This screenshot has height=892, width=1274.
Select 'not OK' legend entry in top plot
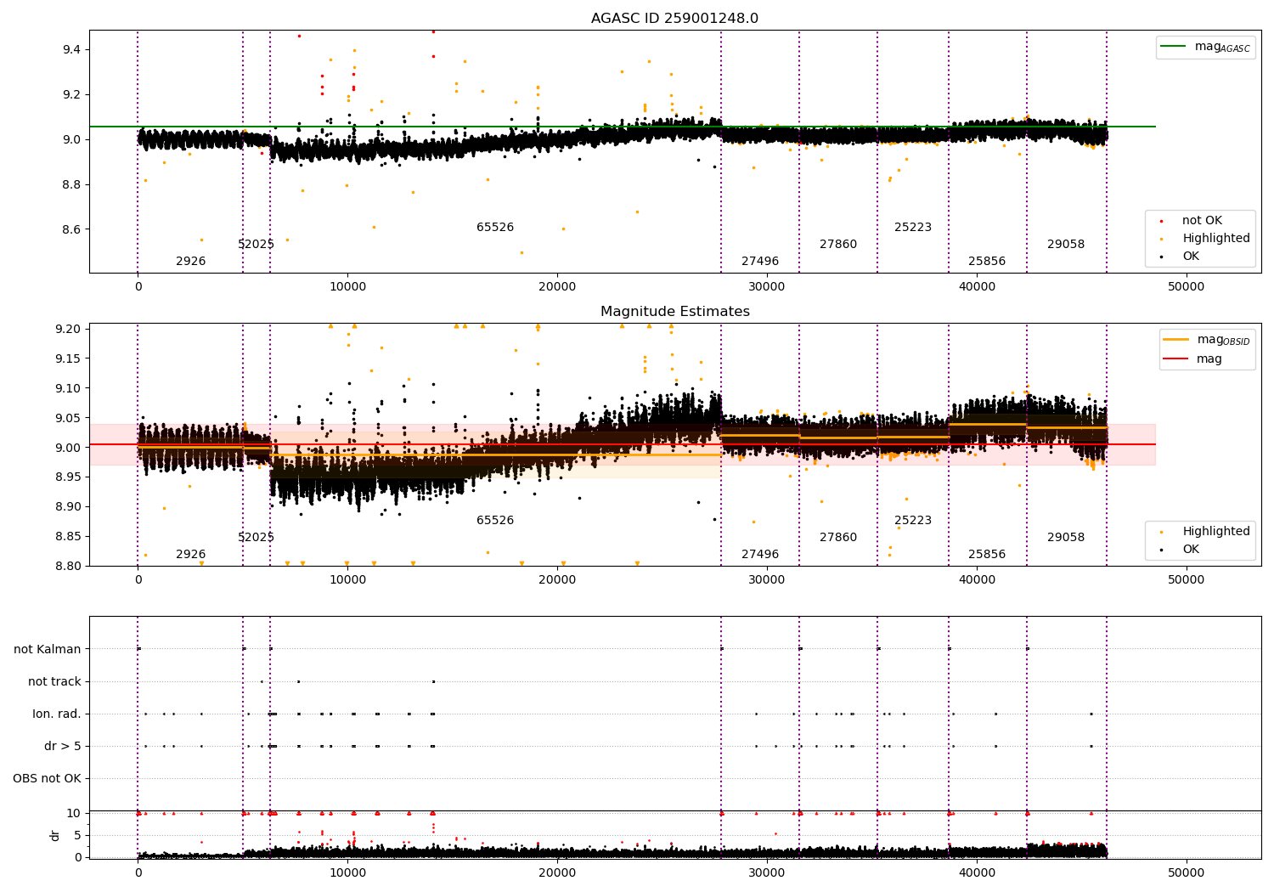point(1201,221)
